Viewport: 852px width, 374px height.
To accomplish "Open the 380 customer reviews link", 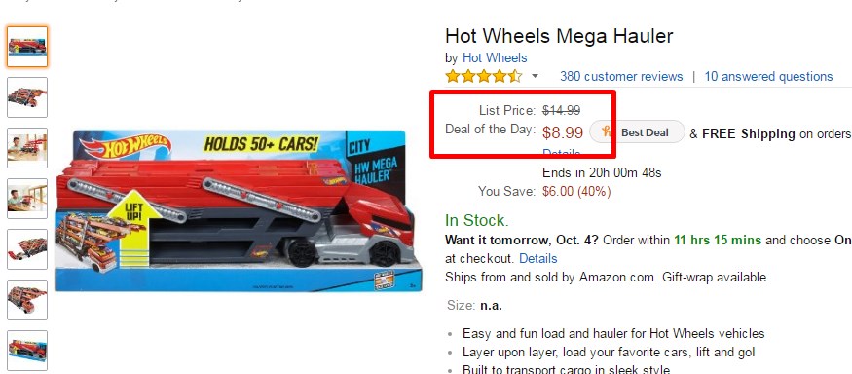I will pyautogui.click(x=621, y=77).
